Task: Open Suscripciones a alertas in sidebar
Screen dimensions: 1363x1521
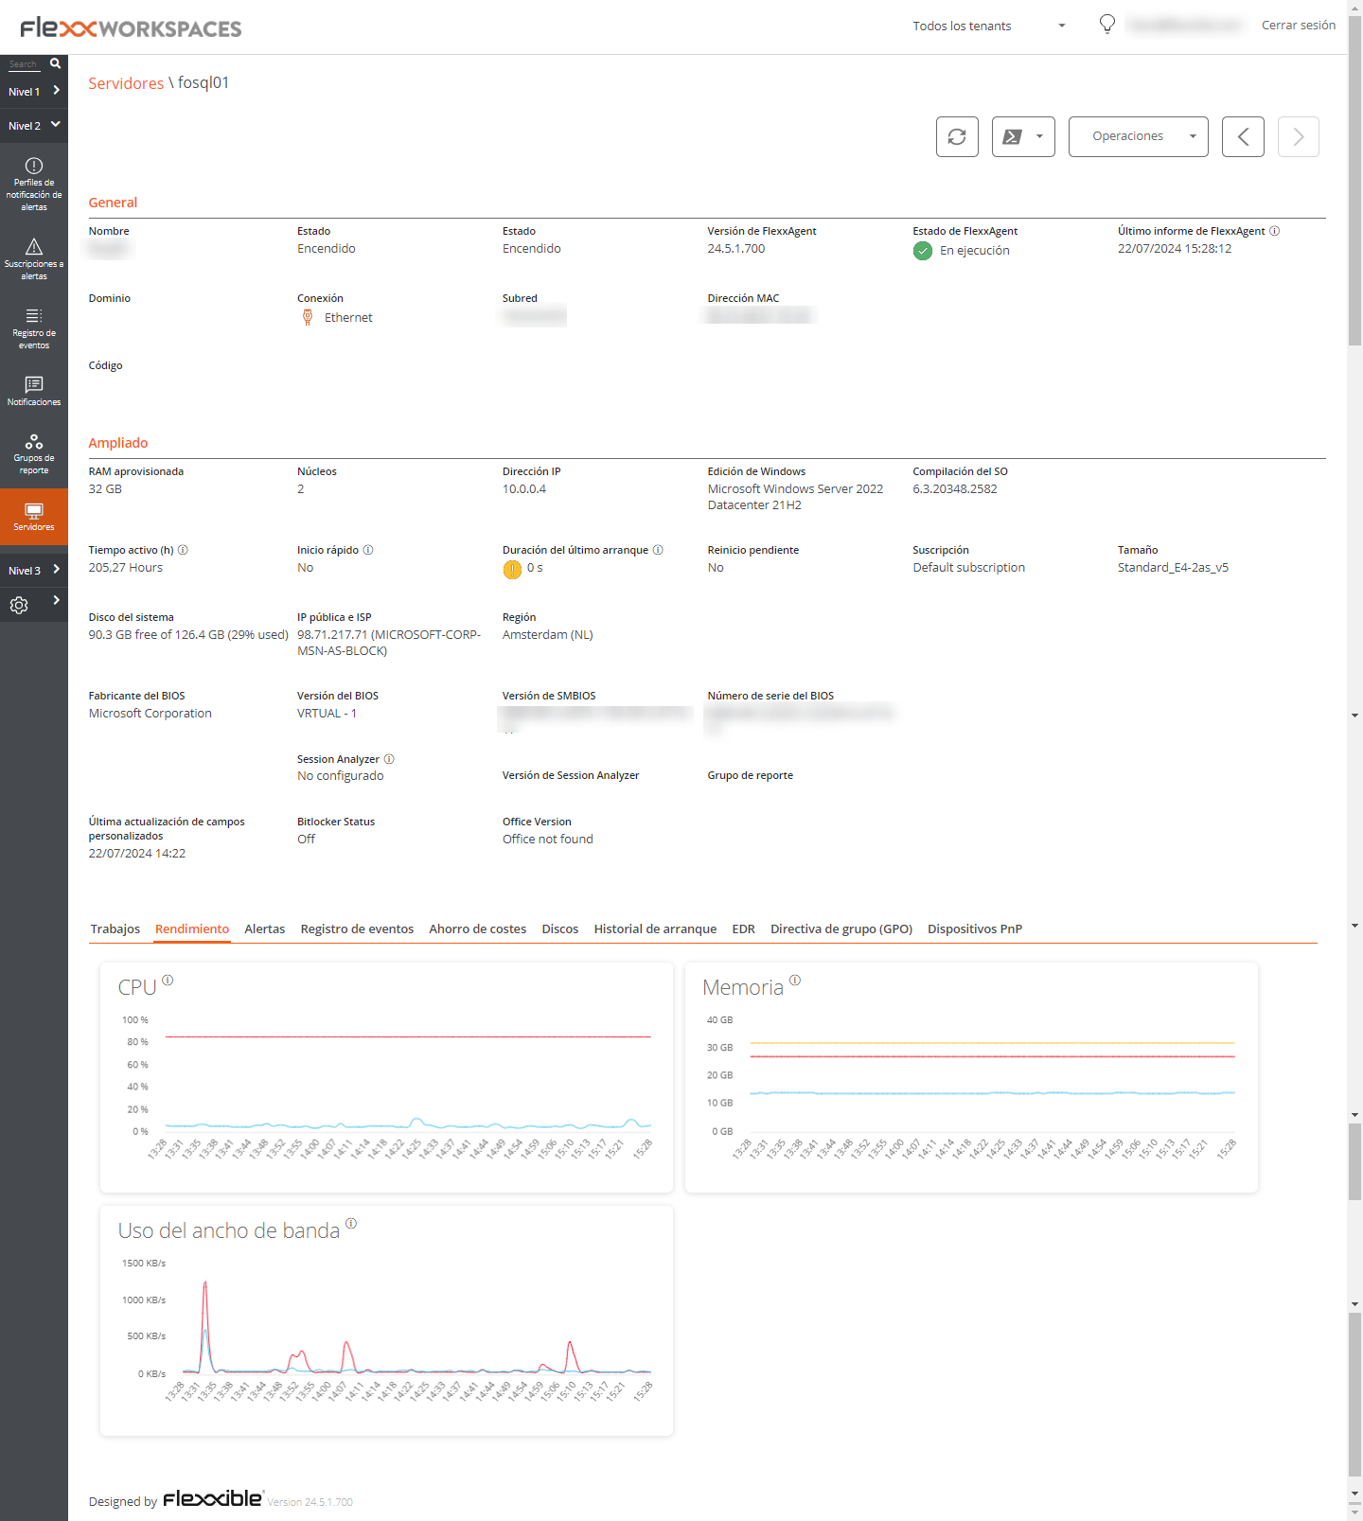Action: click(x=34, y=258)
